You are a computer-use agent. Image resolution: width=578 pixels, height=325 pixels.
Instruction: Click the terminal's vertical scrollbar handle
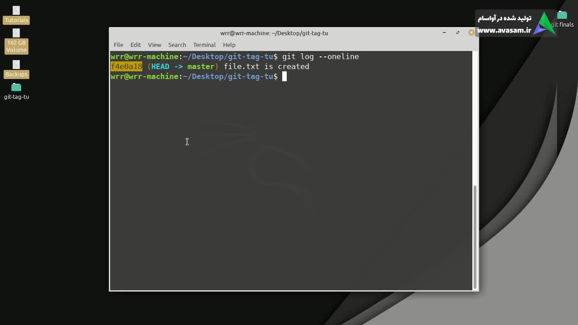click(x=475, y=237)
